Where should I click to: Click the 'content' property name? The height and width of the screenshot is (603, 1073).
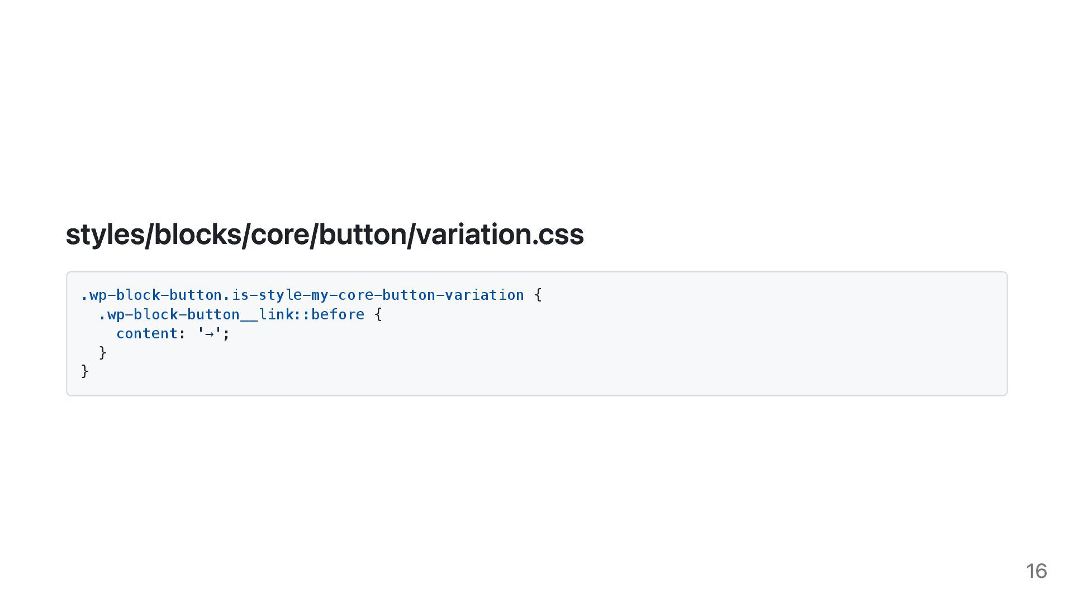(x=147, y=333)
